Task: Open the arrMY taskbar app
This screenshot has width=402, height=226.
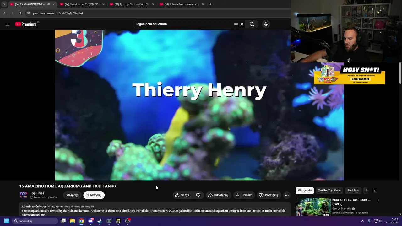Action: 118,221
